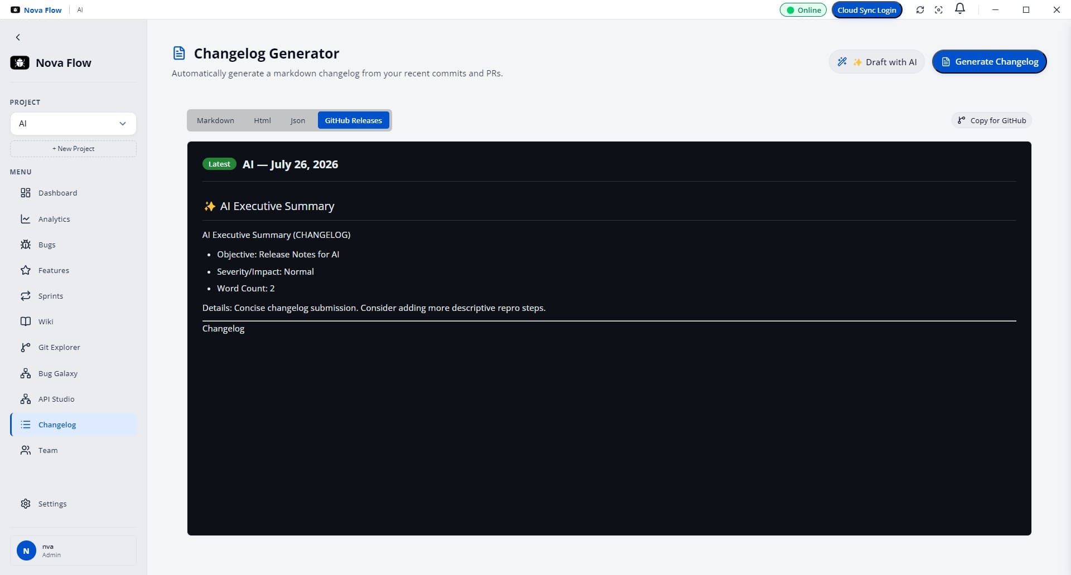
Task: Switch to Markdown format tab
Action: click(215, 120)
